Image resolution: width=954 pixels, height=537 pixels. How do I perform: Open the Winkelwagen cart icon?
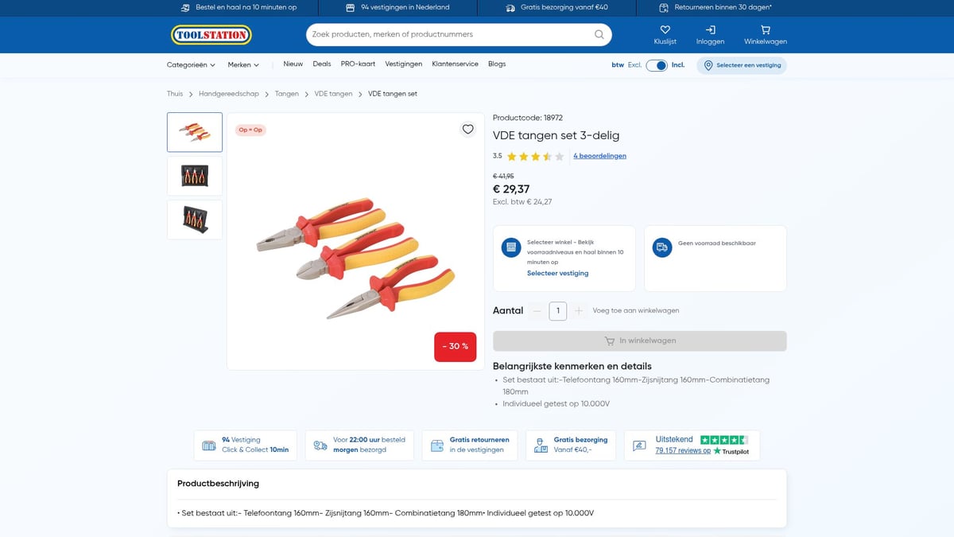pos(765,30)
